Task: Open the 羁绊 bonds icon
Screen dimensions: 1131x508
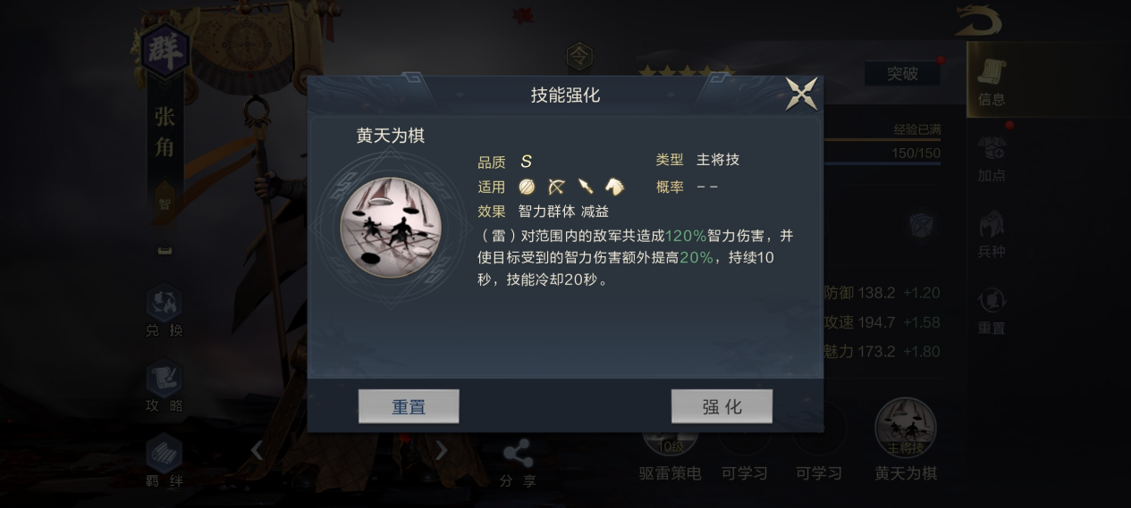Action: [165, 462]
